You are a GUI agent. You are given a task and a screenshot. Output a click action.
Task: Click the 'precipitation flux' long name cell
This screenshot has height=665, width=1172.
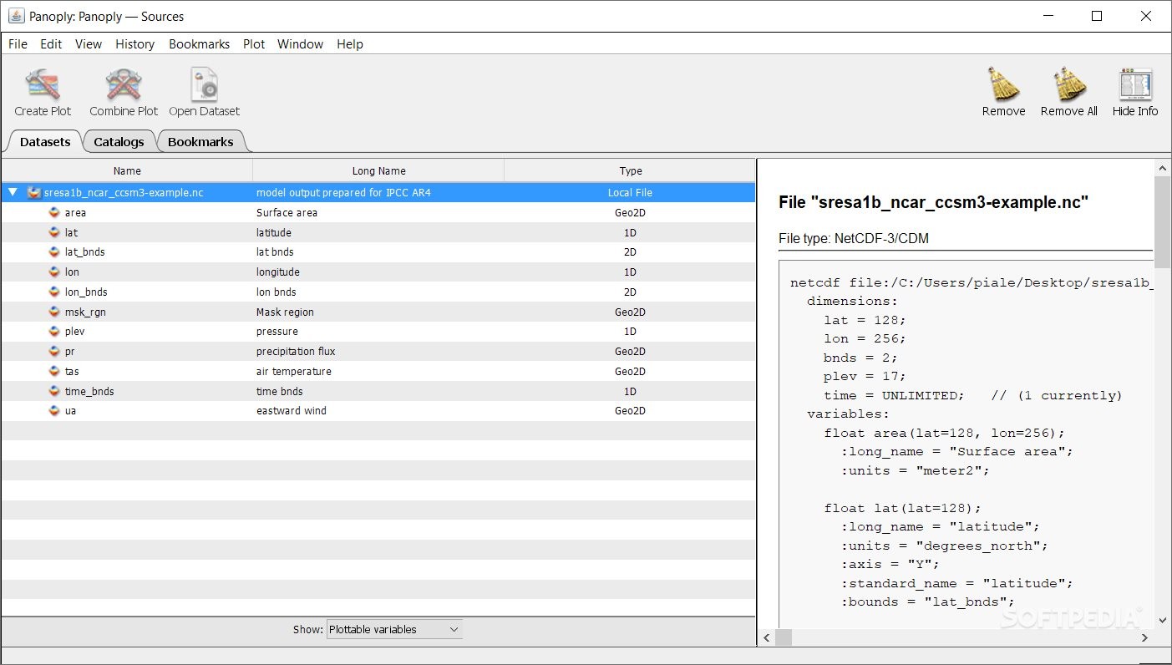pos(296,352)
